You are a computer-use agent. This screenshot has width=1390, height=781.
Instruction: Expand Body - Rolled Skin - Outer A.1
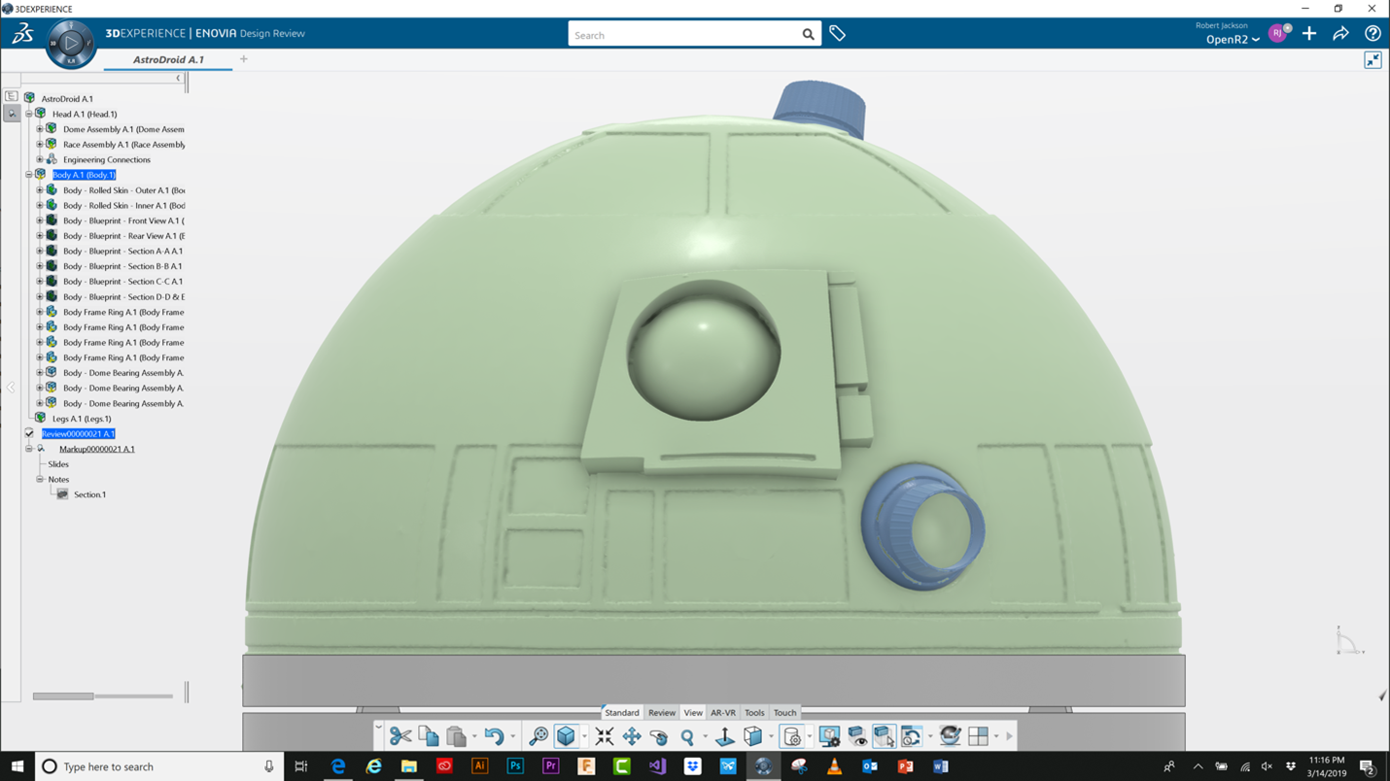[40, 189]
